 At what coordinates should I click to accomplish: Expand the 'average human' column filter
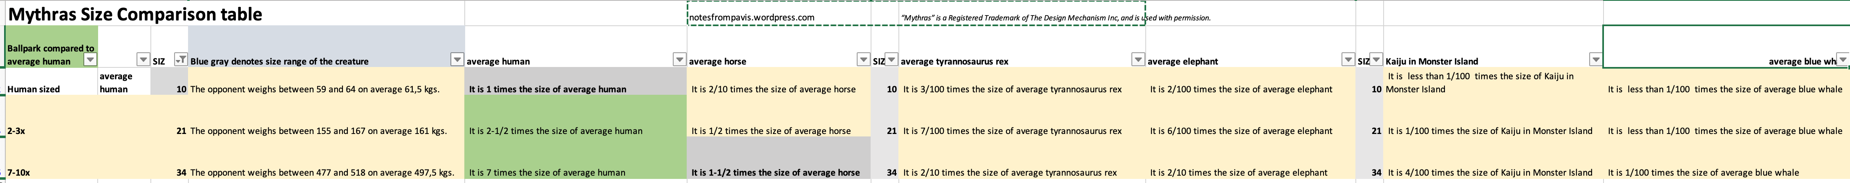pos(679,60)
